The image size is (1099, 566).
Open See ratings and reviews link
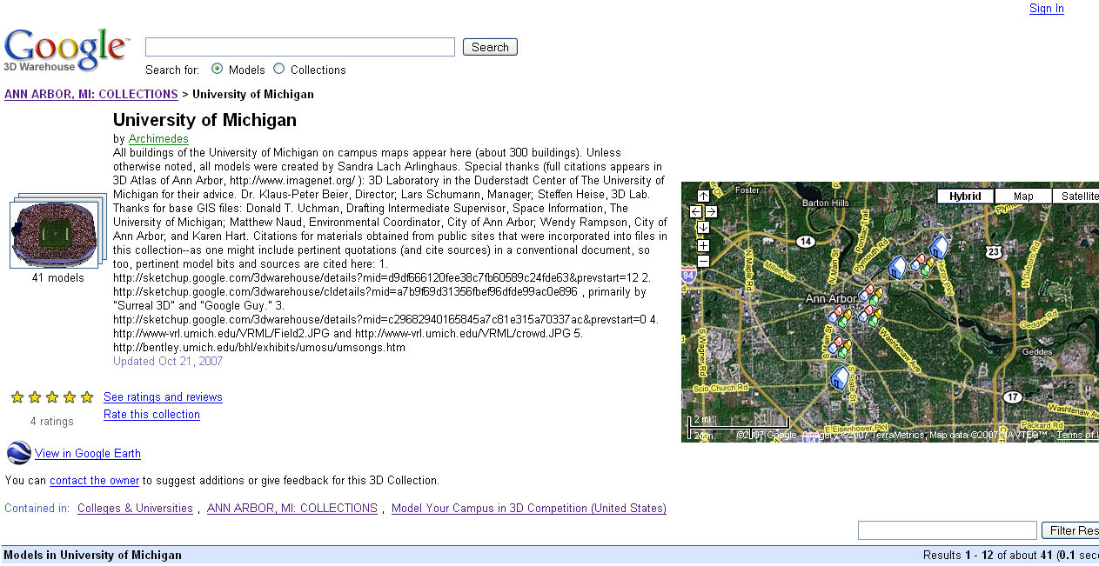[163, 397]
